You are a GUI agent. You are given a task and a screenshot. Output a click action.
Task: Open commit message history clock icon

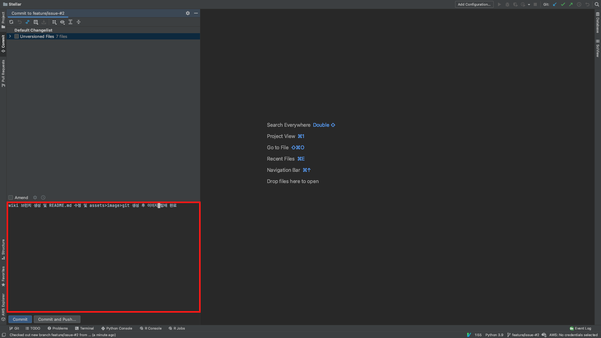[43, 198]
